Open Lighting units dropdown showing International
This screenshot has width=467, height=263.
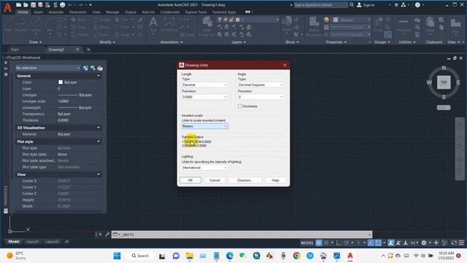[x=204, y=167]
